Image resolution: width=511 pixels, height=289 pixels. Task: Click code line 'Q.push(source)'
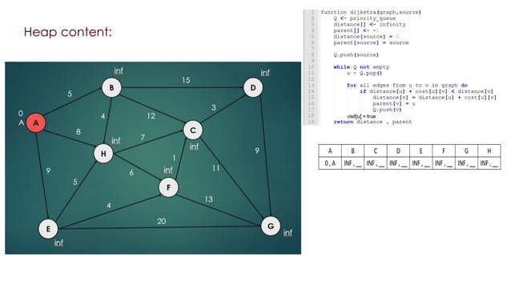pos(356,54)
